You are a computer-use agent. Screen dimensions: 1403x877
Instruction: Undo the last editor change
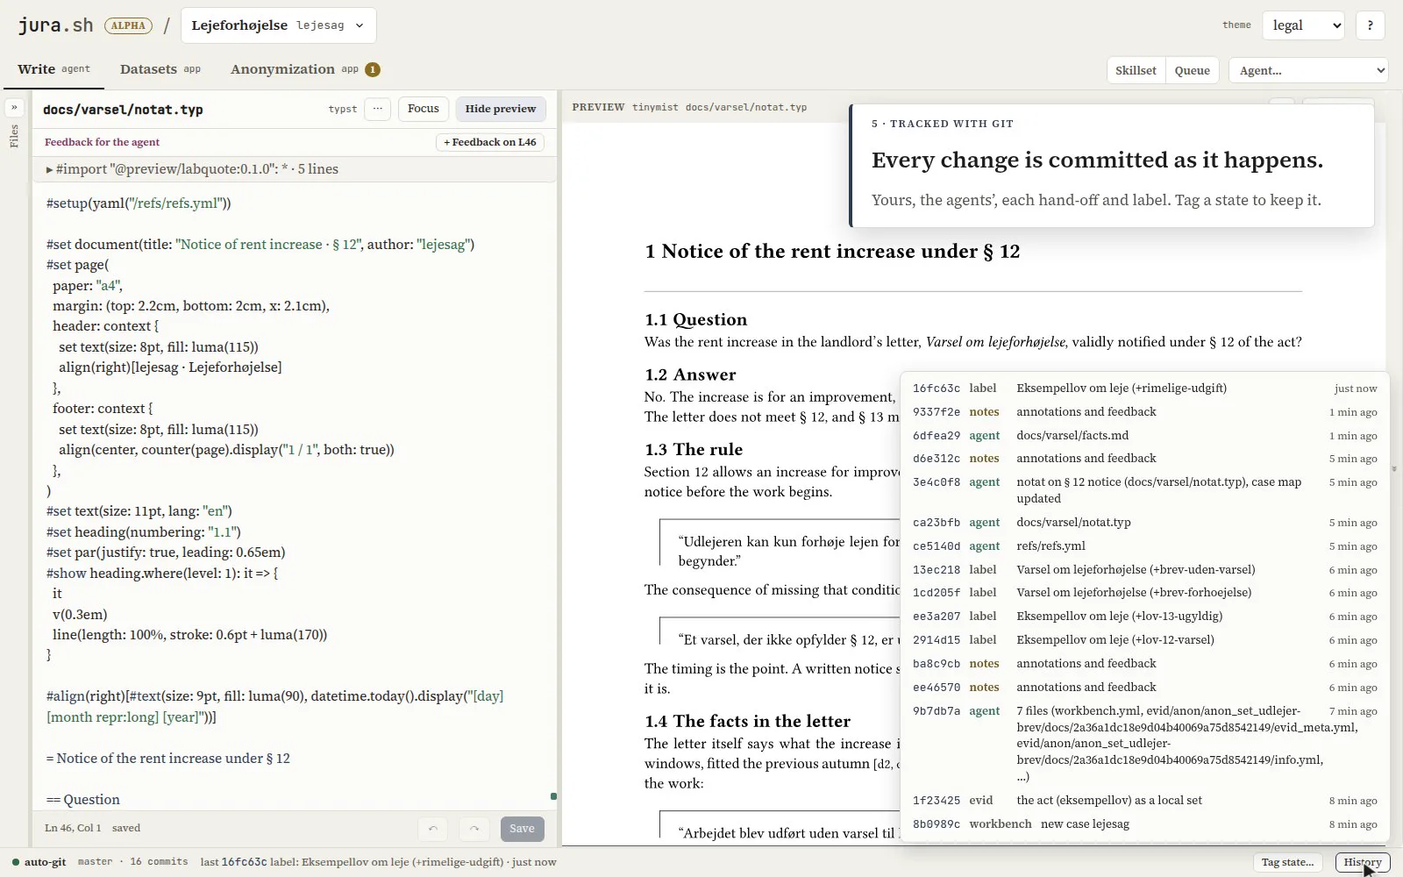(x=432, y=828)
